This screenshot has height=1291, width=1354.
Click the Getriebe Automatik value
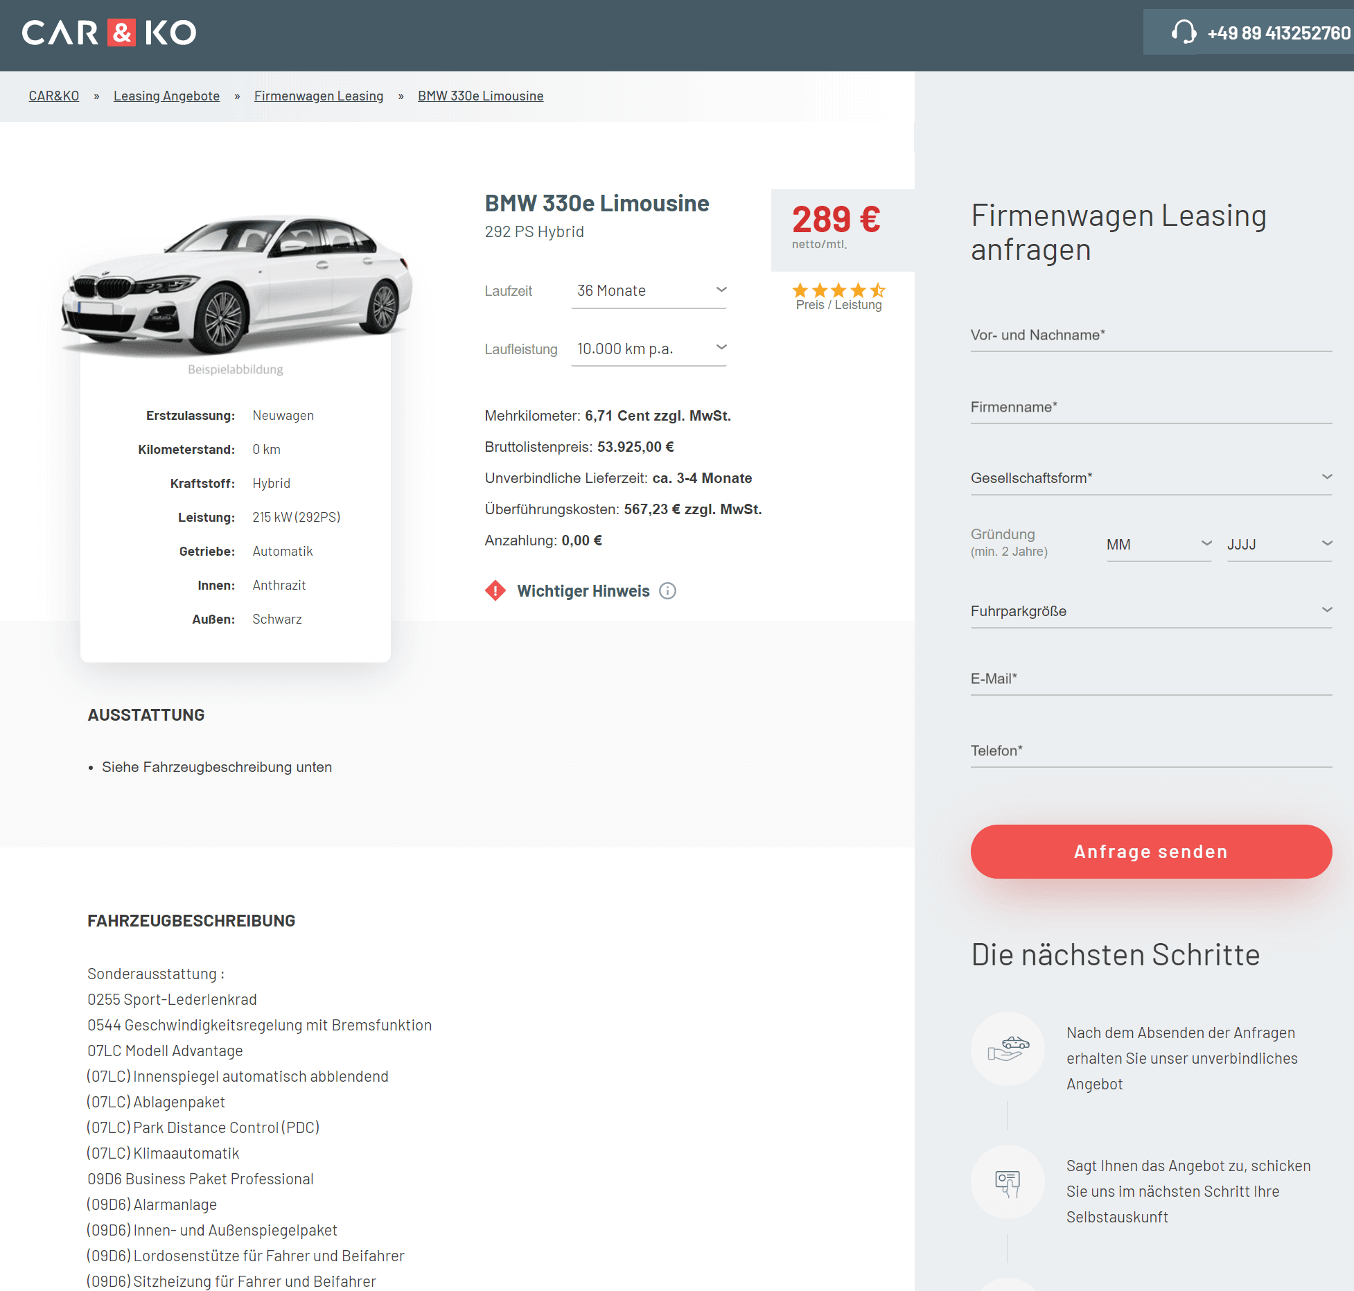click(282, 552)
